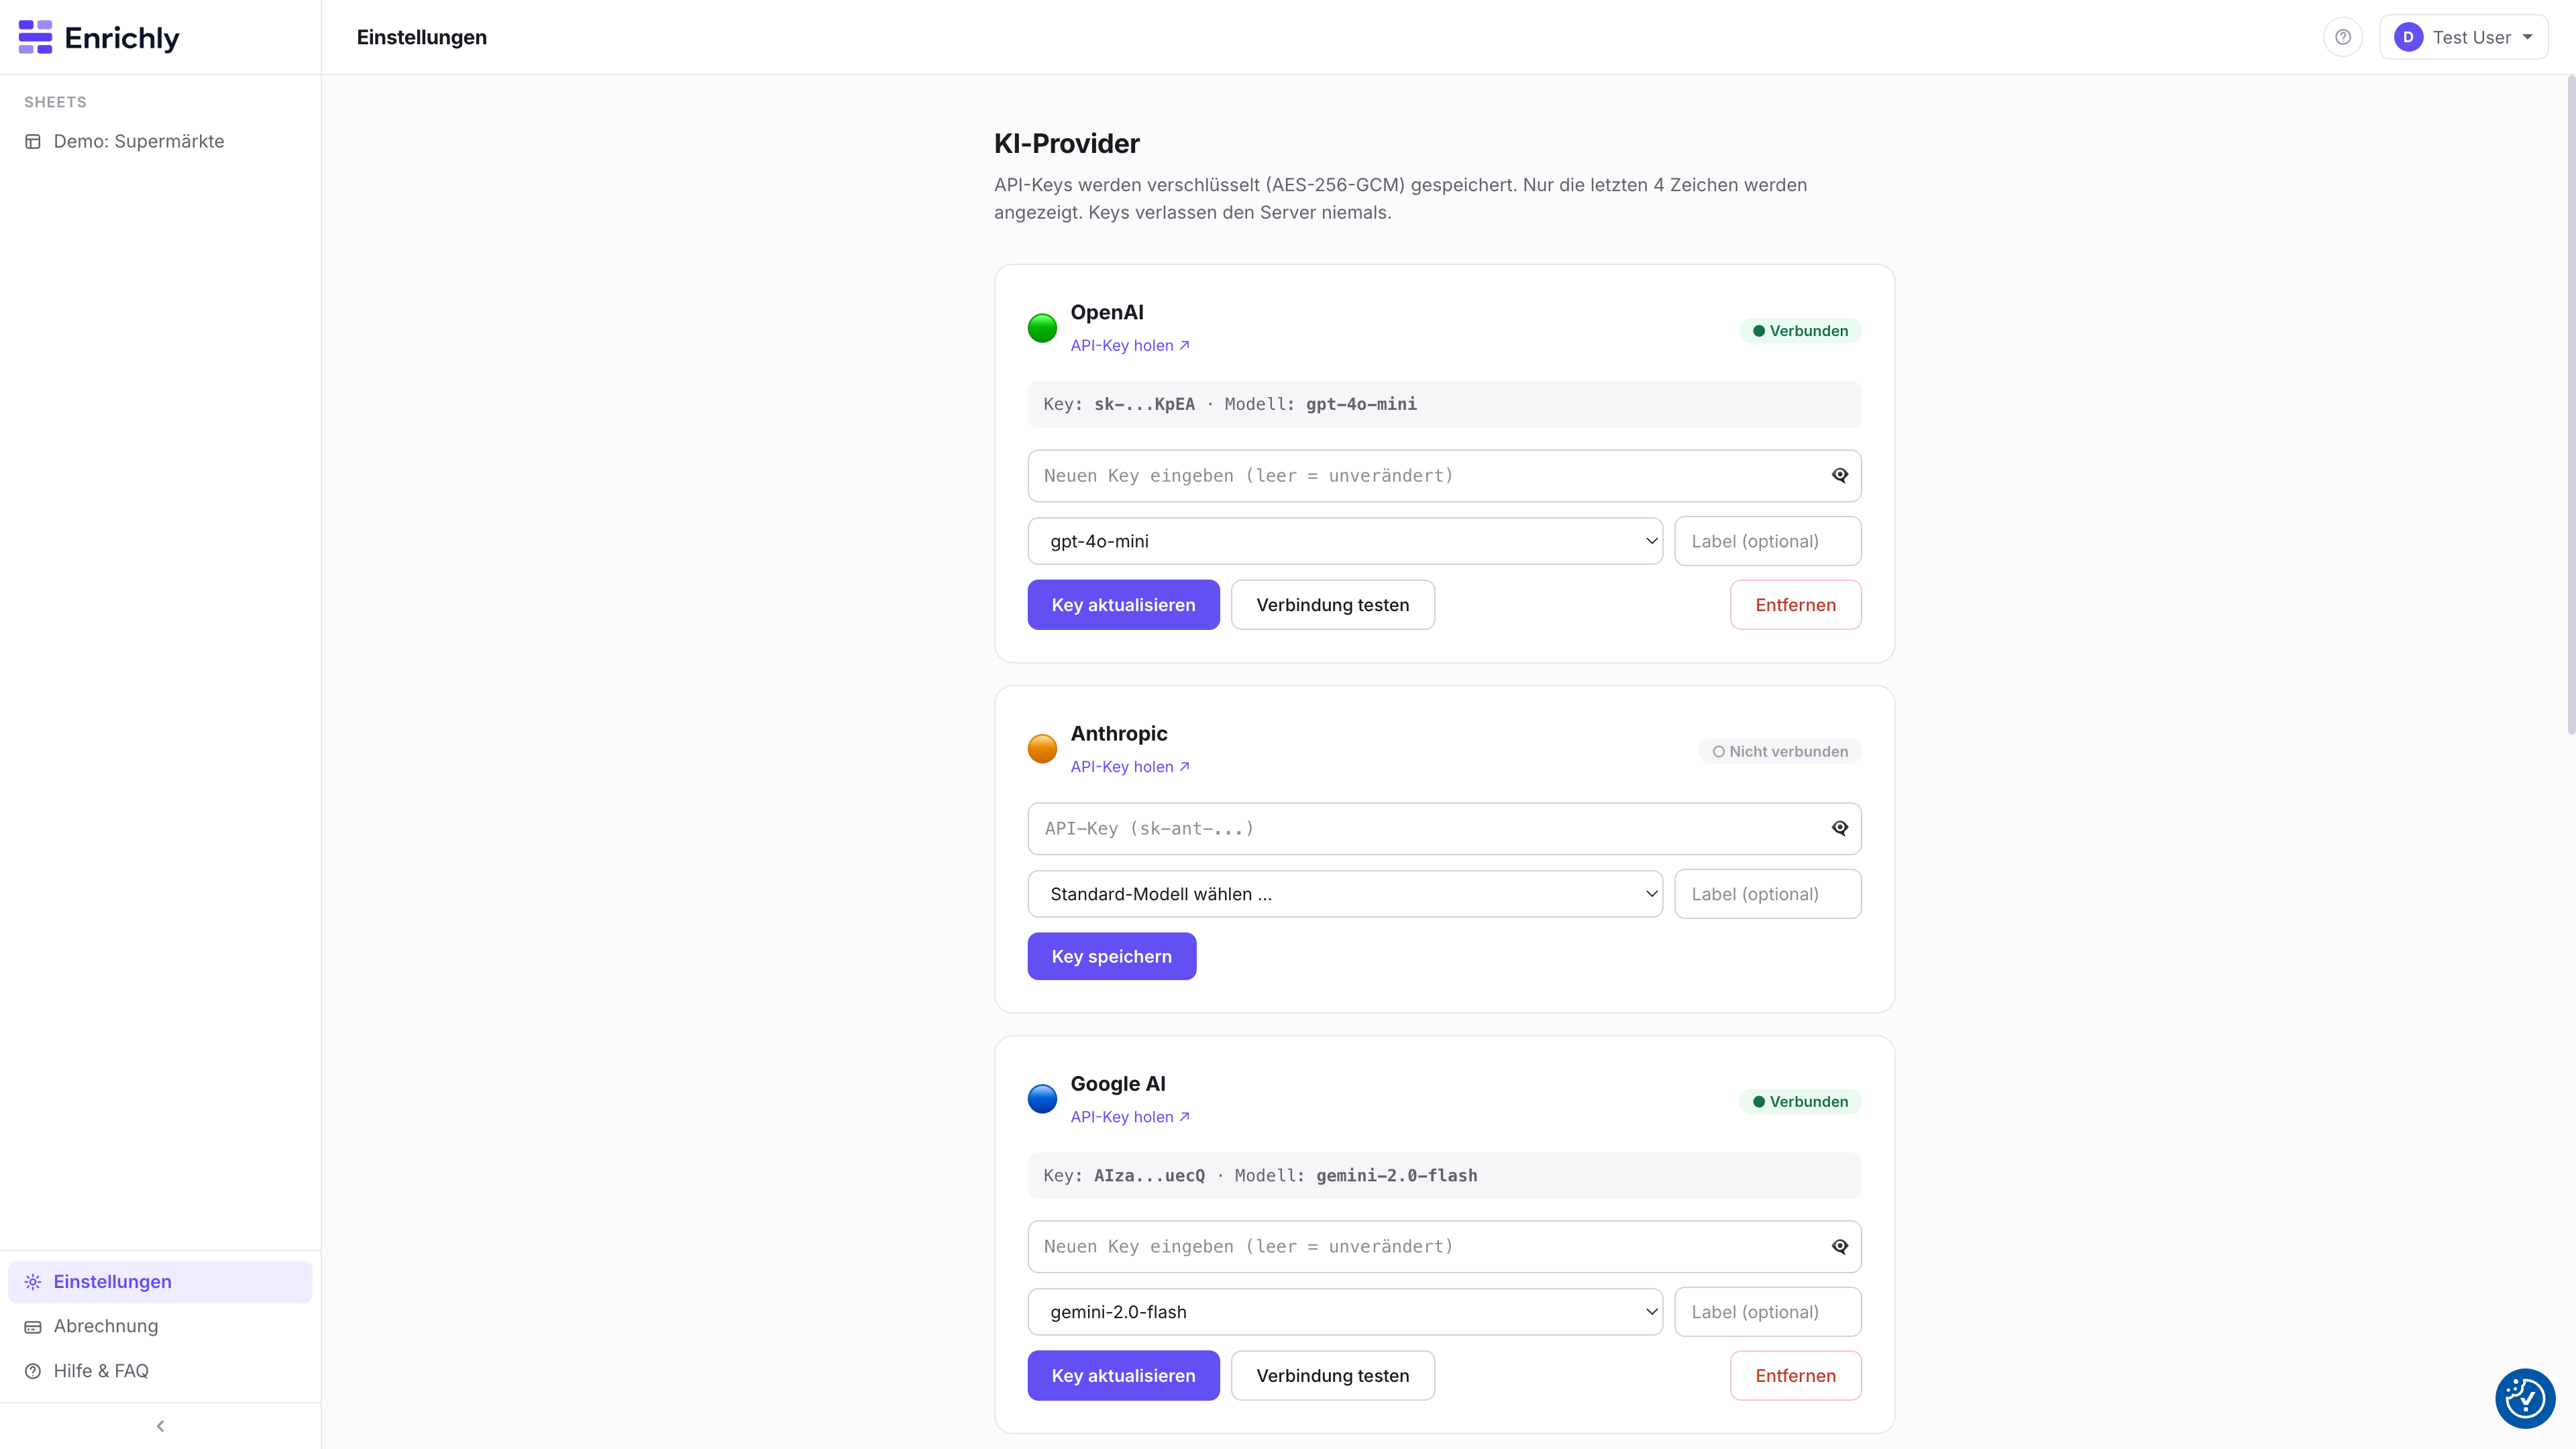Toggle Google AI key visibility eye icon
2576x1449 pixels.
tap(1840, 1246)
